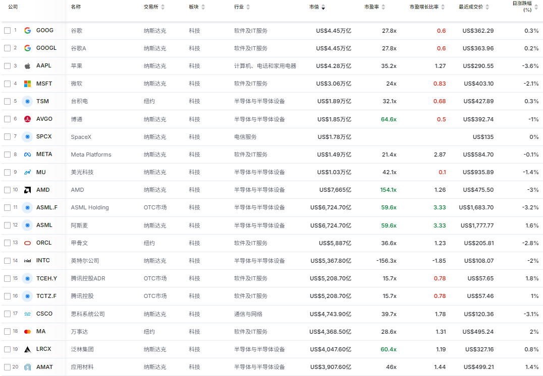Tick the ORCL row checkbox

7,243
